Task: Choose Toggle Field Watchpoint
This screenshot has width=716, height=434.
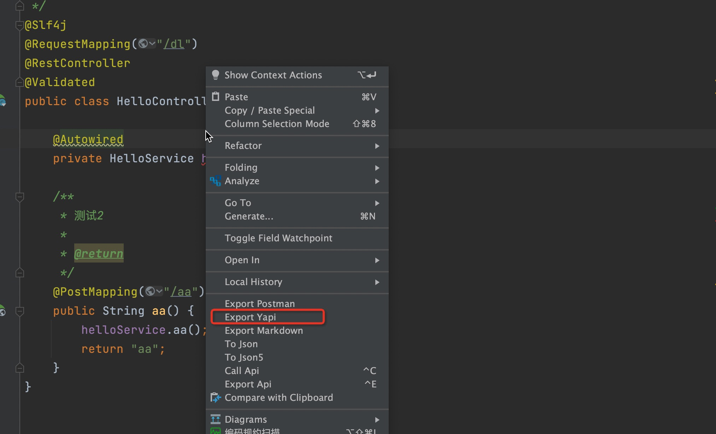Action: click(278, 238)
